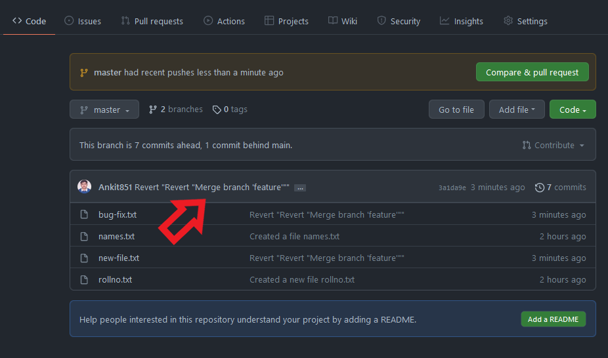
Task: Open the latest Revert commit message link
Action: 212,188
